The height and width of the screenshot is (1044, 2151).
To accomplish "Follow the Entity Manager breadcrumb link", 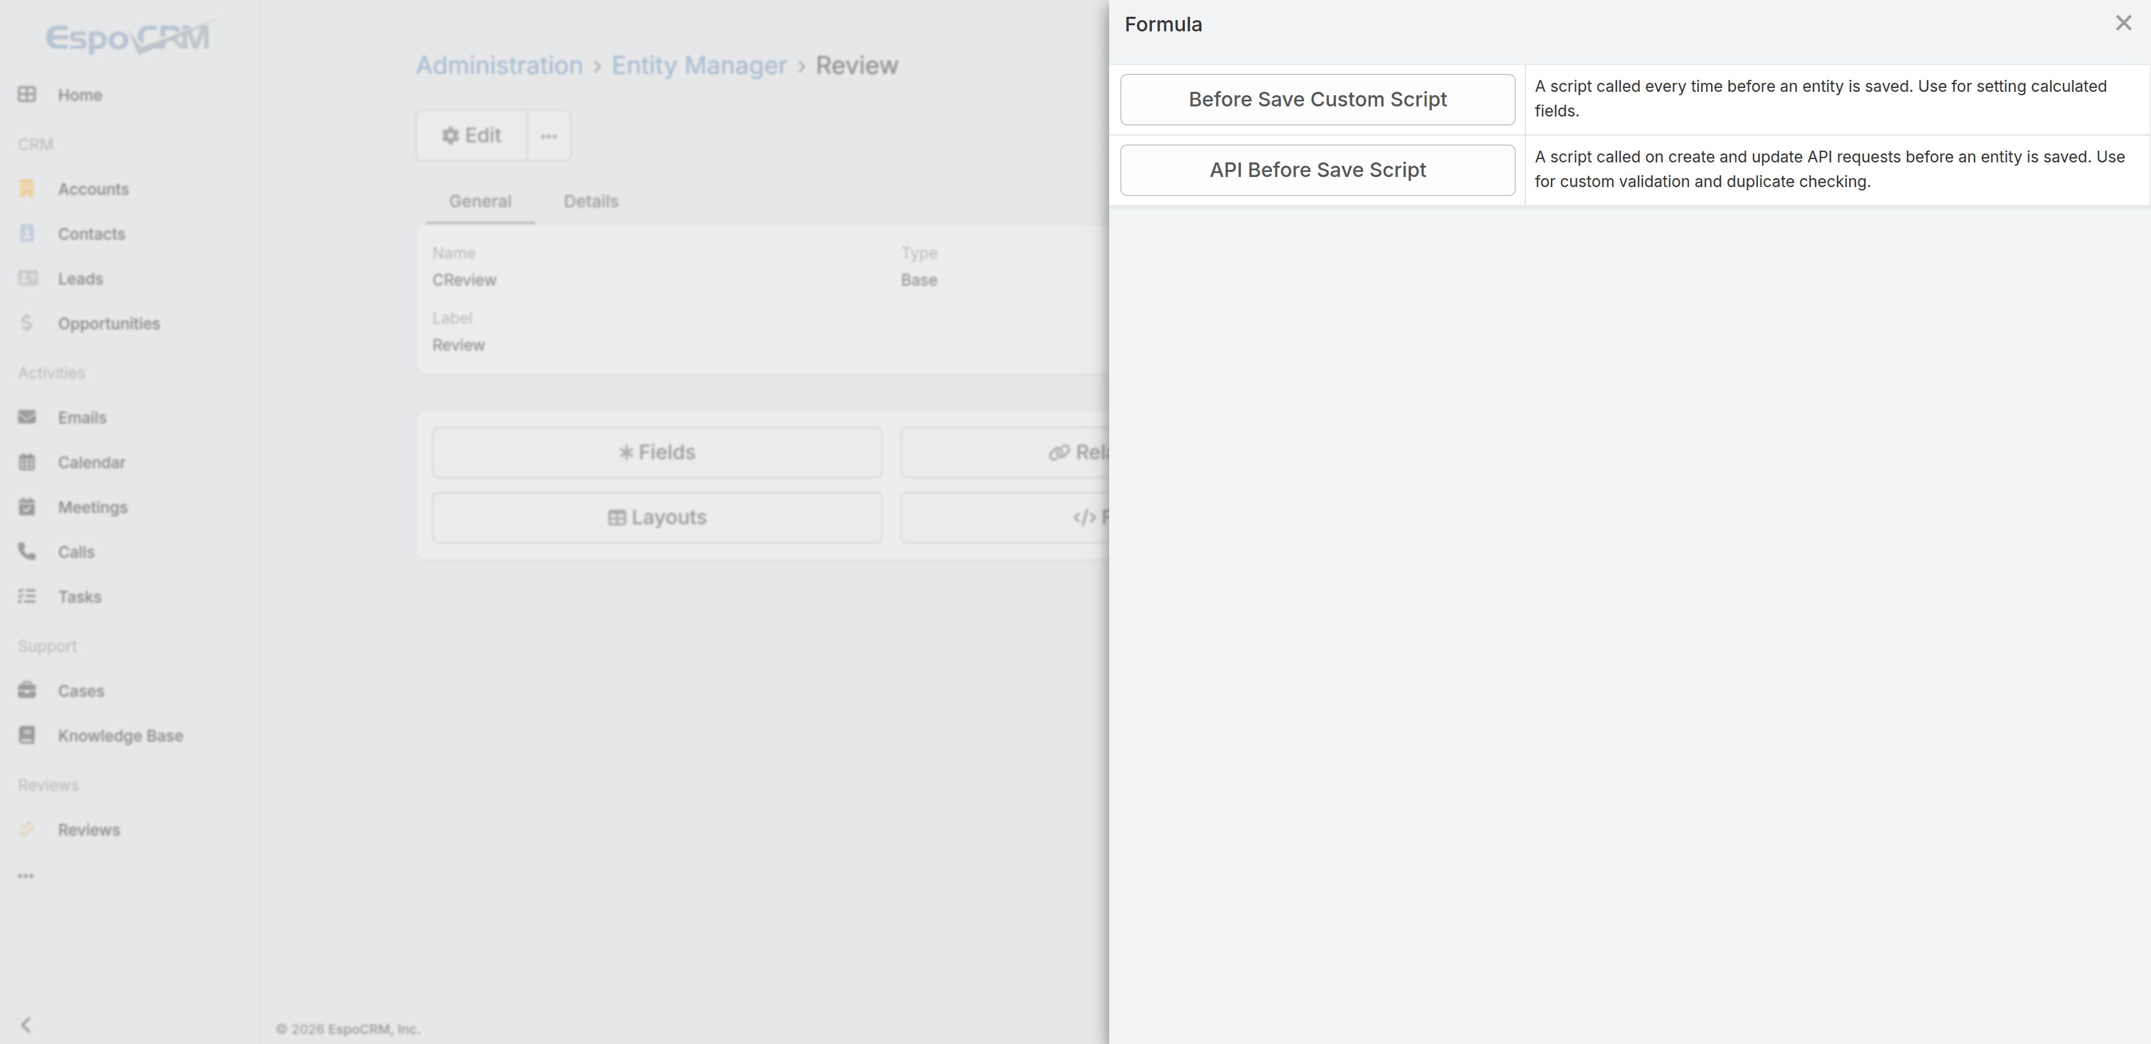I will click(x=699, y=65).
